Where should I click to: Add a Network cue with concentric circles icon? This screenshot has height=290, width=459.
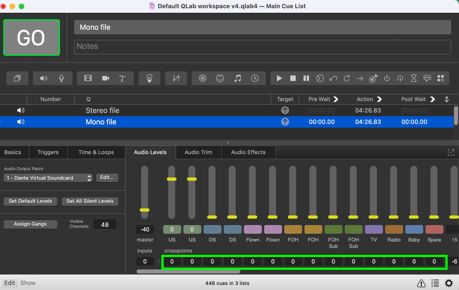(x=202, y=78)
